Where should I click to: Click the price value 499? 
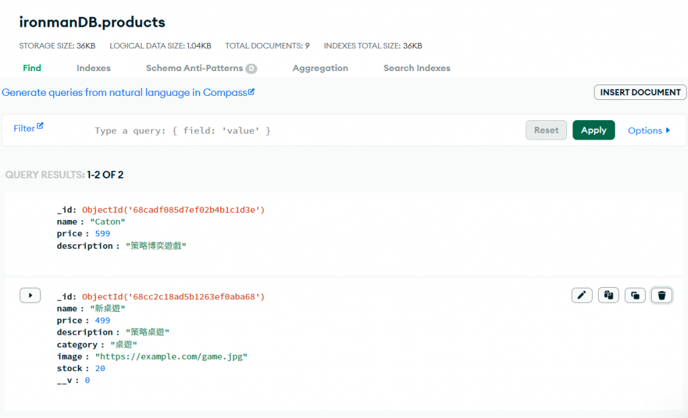[102, 321]
